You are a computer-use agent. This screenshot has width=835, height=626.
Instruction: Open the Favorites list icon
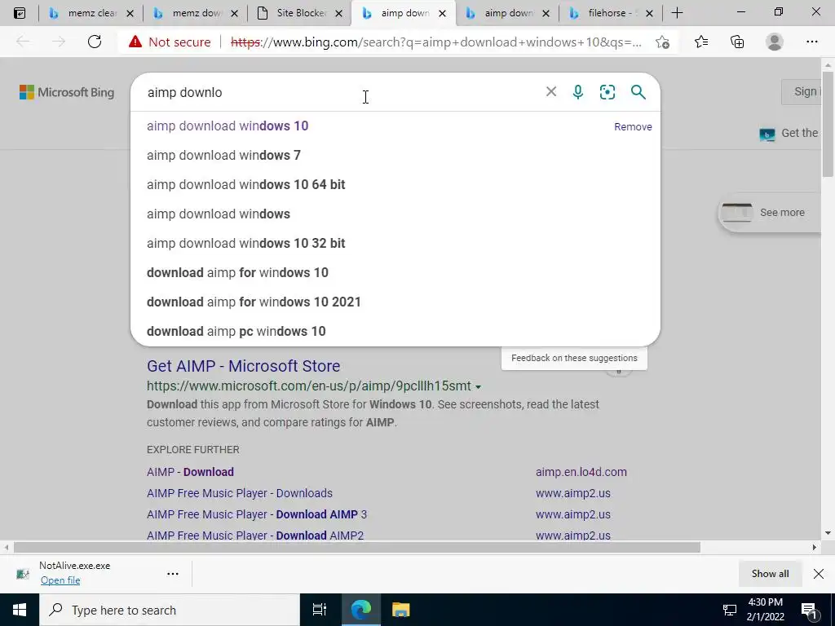[x=701, y=42]
